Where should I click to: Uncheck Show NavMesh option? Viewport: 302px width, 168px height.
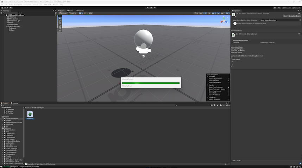pyautogui.click(x=228, y=81)
